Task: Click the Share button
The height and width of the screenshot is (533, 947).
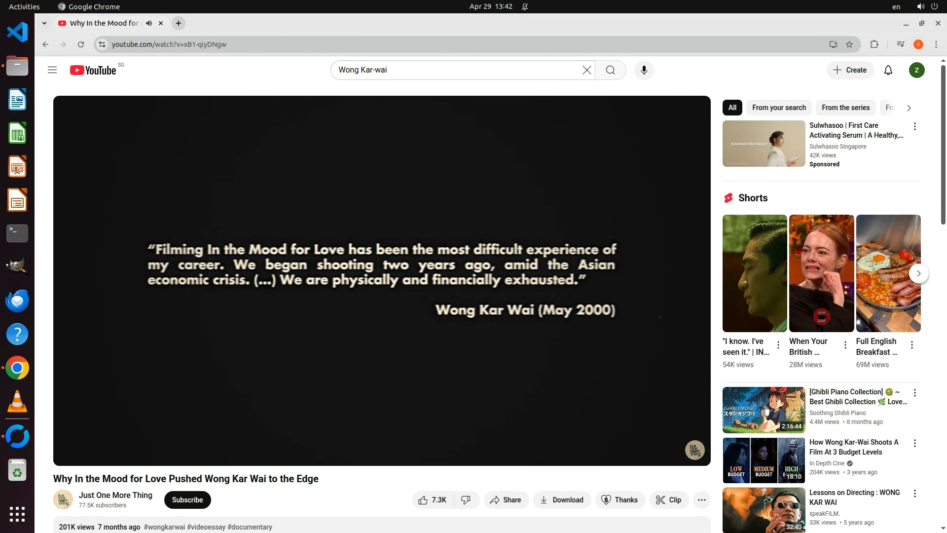Action: (506, 500)
